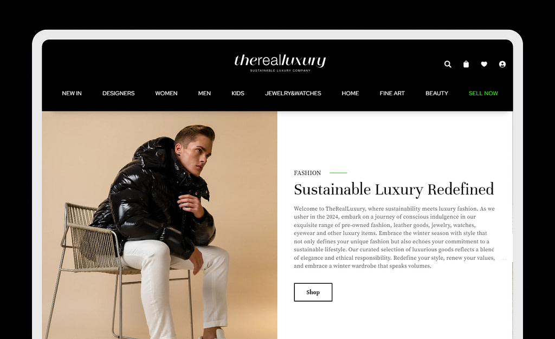
Task: Click the user account icon
Action: click(502, 64)
